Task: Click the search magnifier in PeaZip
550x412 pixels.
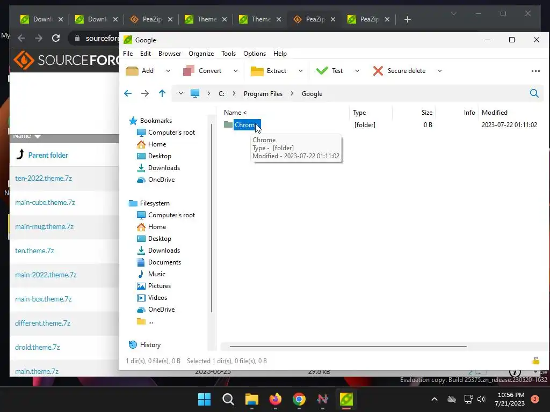Action: (x=534, y=93)
